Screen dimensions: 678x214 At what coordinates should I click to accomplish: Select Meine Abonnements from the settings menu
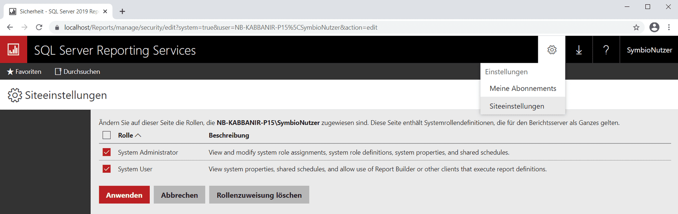523,89
